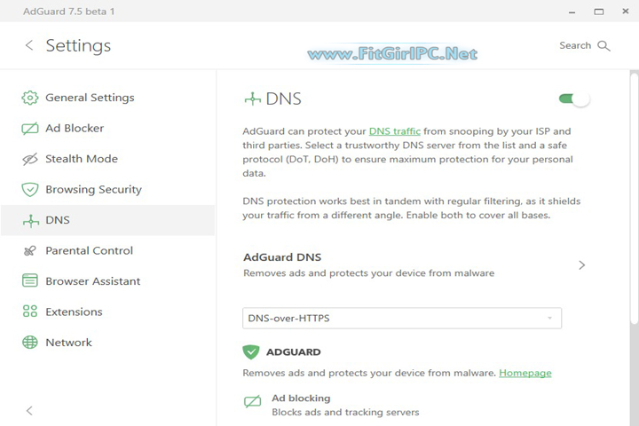Image resolution: width=639 pixels, height=426 pixels.
Task: Collapse the sidebar with bottom chevron
Action: 29,411
